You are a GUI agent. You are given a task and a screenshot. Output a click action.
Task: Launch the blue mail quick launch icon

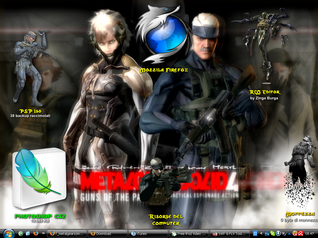click(x=28, y=234)
